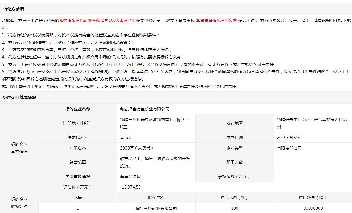
Task: Click the 注册资本 label cell
Action: click(78, 148)
